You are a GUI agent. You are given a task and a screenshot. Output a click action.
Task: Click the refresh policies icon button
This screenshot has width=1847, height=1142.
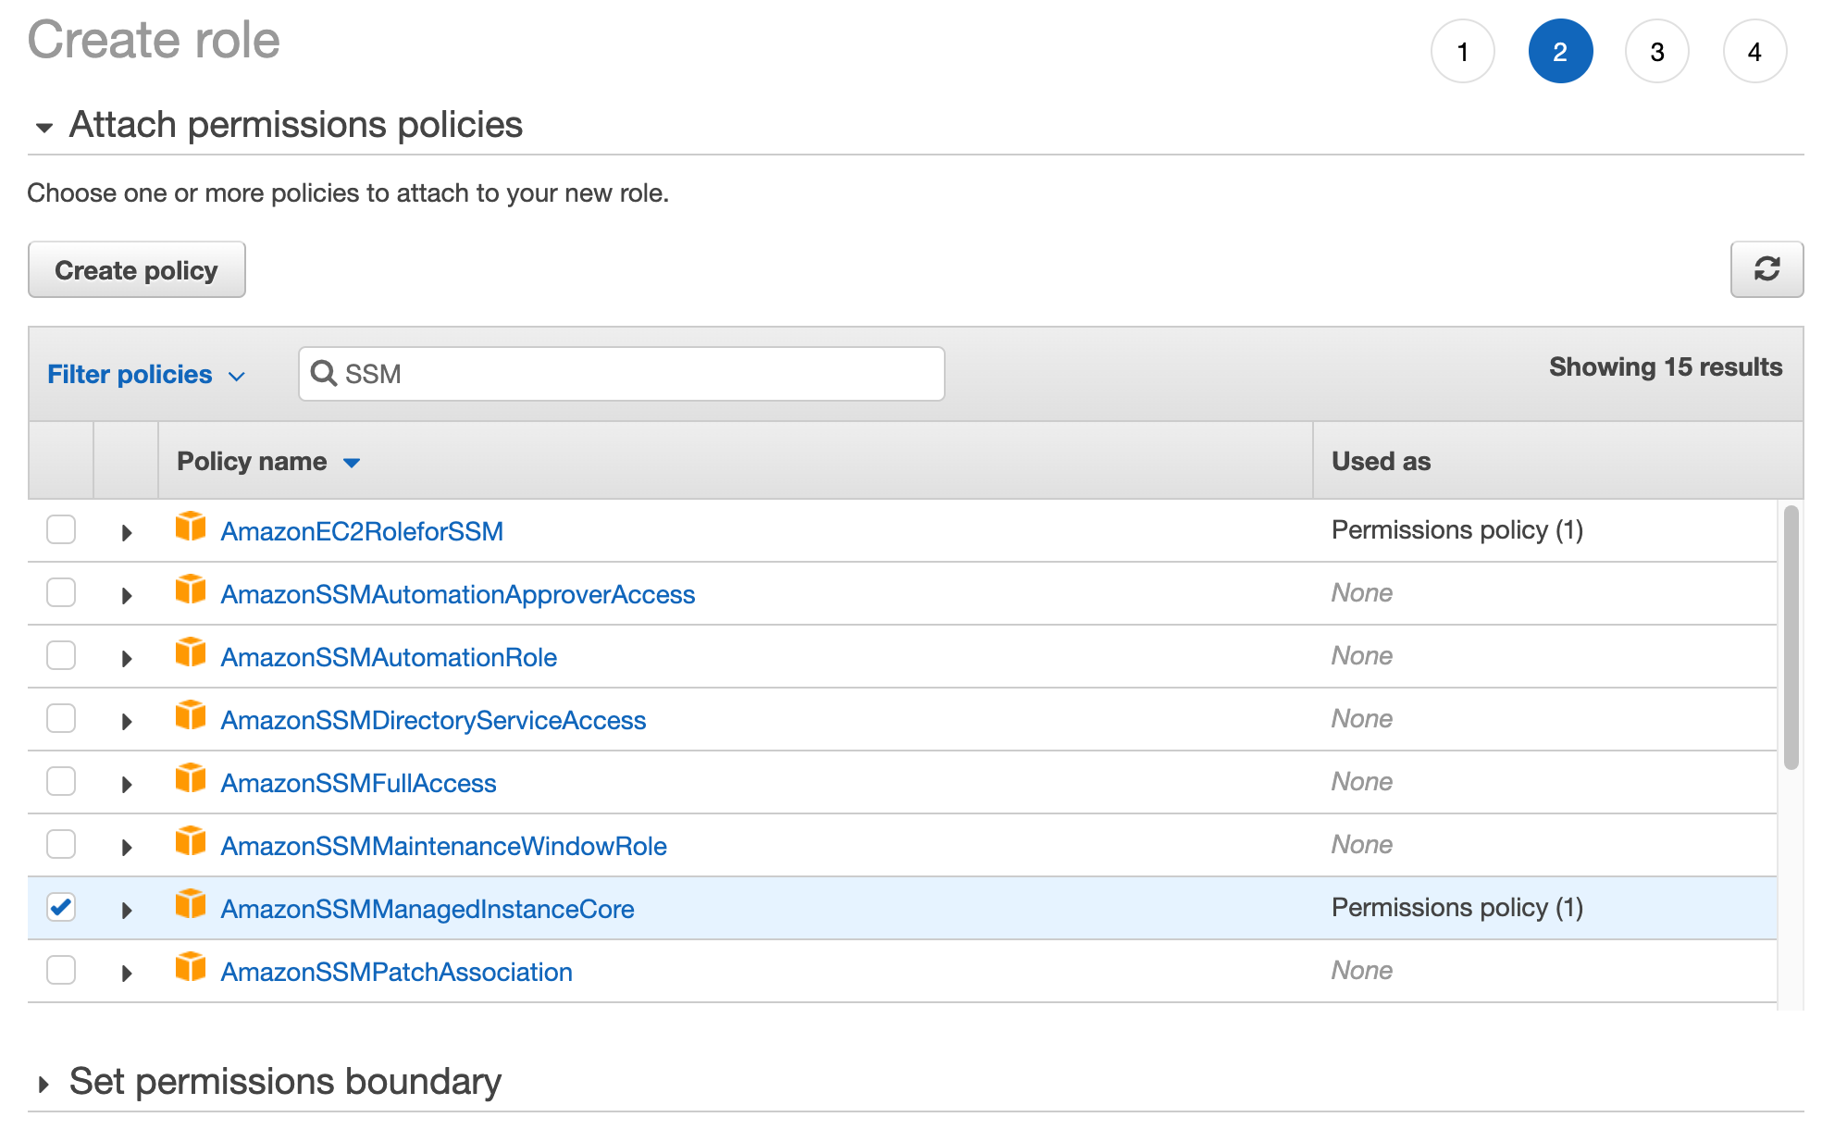[x=1766, y=269]
